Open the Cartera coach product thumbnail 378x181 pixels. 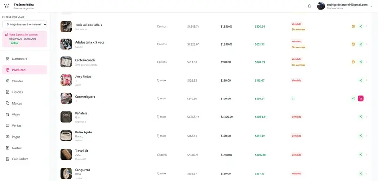(x=66, y=62)
